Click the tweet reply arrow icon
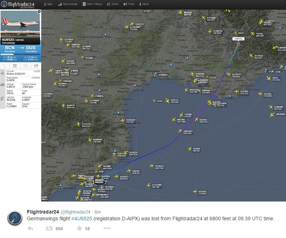The width and height of the screenshot is (286, 238). [x=30, y=229]
